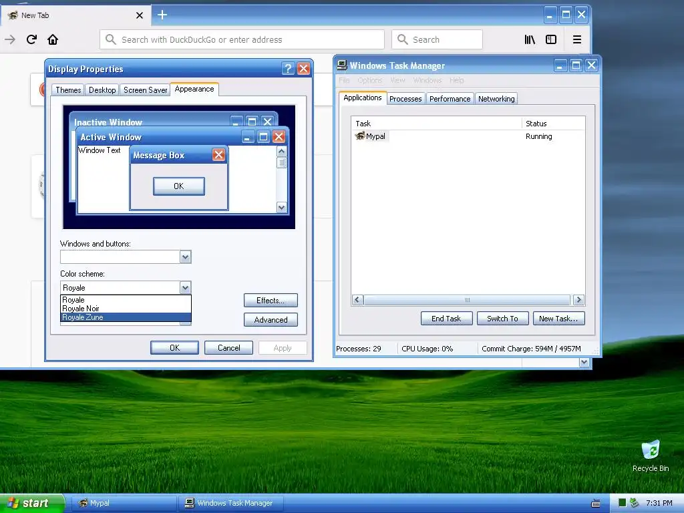684x513 pixels.
Task: Click the browser Search box
Action: 437,39
